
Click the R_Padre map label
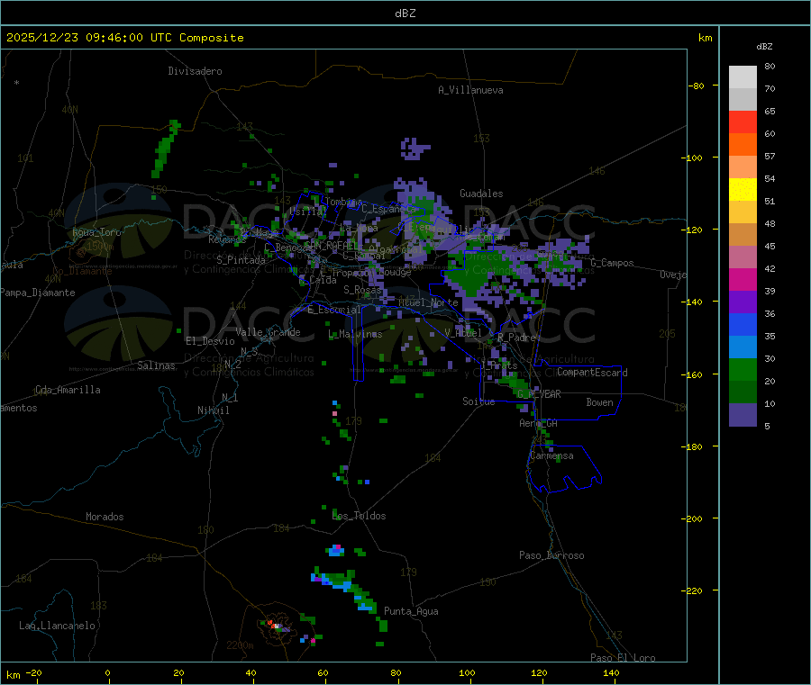tap(516, 338)
